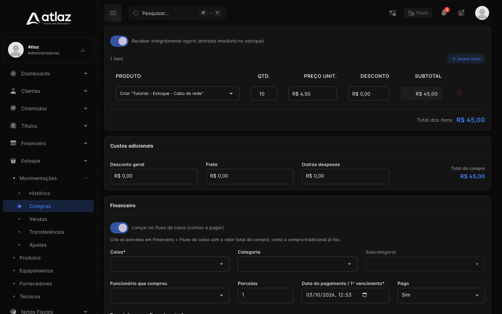
Task: Click the Frete input field
Action: [x=250, y=177]
